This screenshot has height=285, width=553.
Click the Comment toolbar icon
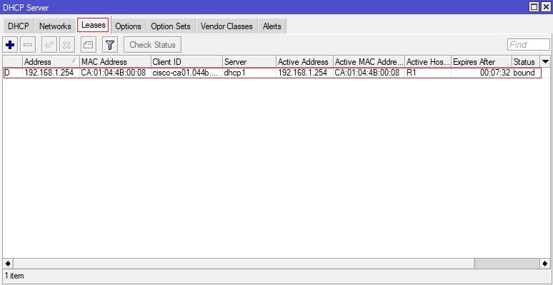[x=88, y=45]
